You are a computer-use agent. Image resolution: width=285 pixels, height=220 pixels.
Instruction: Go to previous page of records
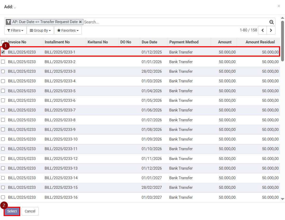262,30
